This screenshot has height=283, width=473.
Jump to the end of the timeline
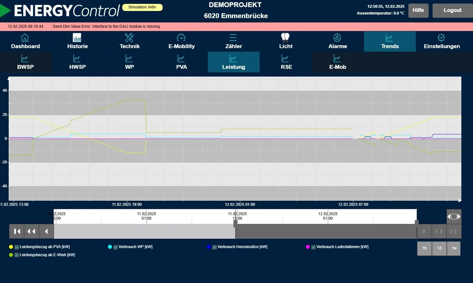454,231
